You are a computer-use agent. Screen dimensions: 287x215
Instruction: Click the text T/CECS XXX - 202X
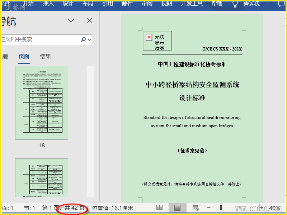(222, 49)
